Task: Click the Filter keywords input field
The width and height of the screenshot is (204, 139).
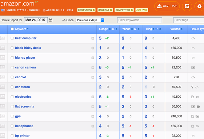Action: click(139, 20)
